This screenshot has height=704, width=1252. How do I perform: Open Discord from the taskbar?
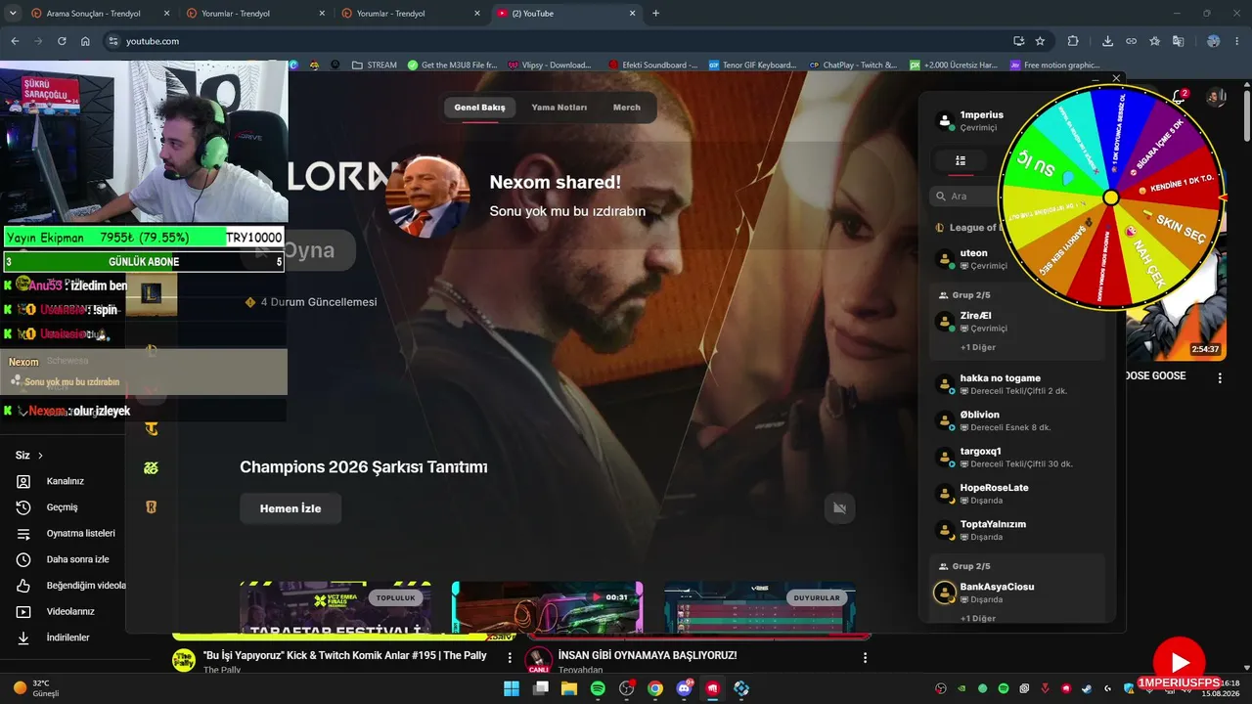point(684,688)
